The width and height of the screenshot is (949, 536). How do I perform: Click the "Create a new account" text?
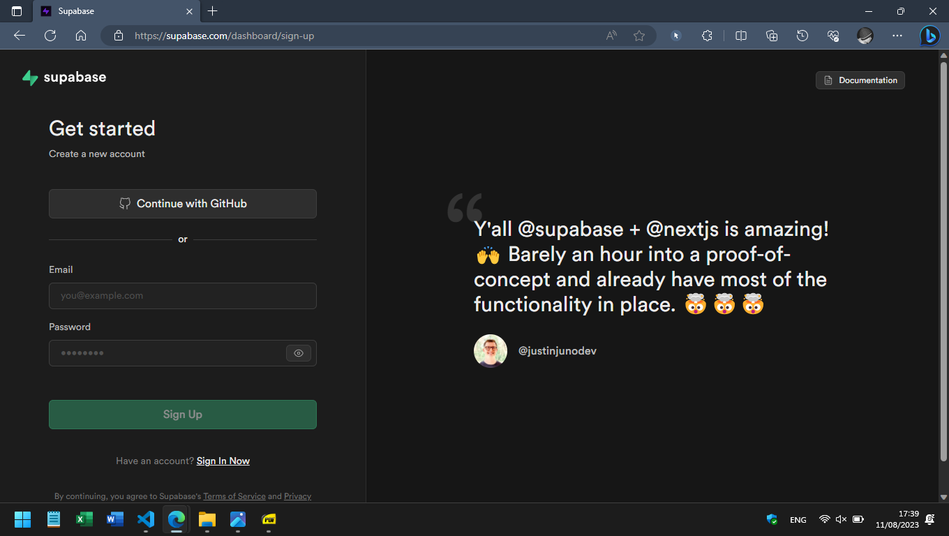97,154
